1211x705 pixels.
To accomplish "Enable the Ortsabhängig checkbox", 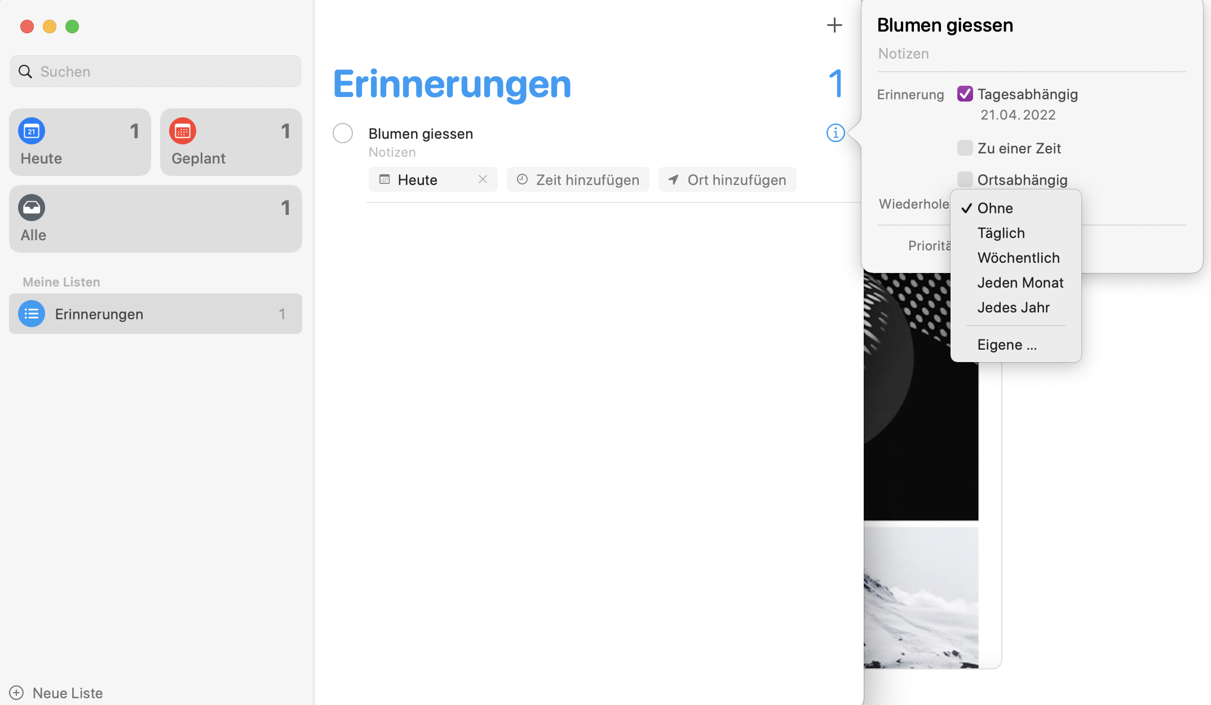I will click(x=965, y=180).
